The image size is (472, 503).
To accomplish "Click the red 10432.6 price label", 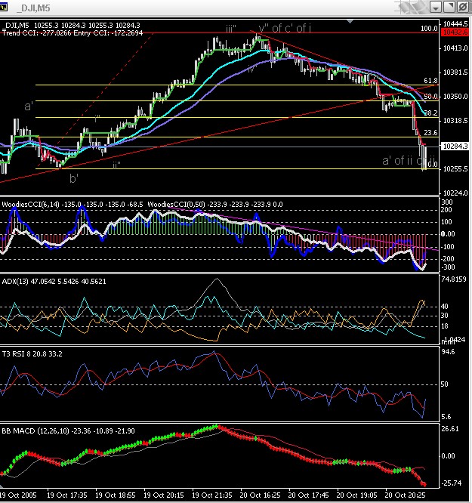I will coord(455,32).
